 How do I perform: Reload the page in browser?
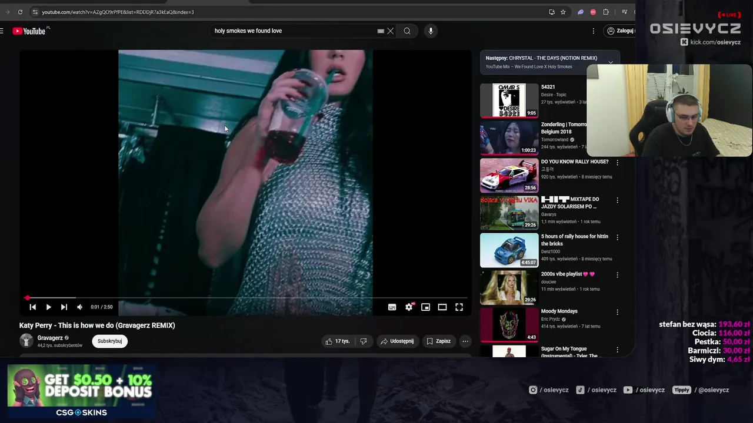coord(20,12)
